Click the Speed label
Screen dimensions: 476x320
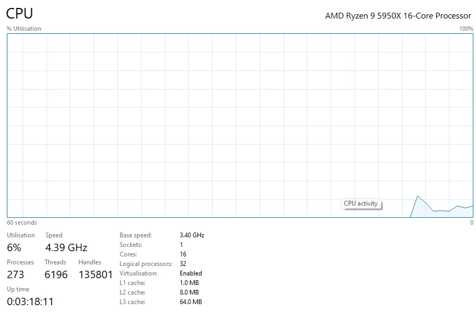[x=54, y=235]
